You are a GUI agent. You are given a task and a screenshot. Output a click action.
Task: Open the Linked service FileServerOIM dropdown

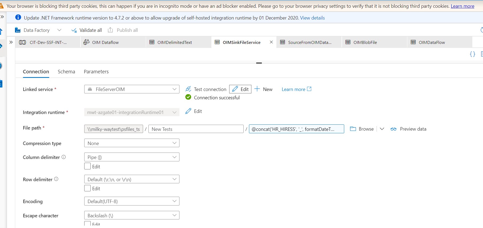[132, 89]
